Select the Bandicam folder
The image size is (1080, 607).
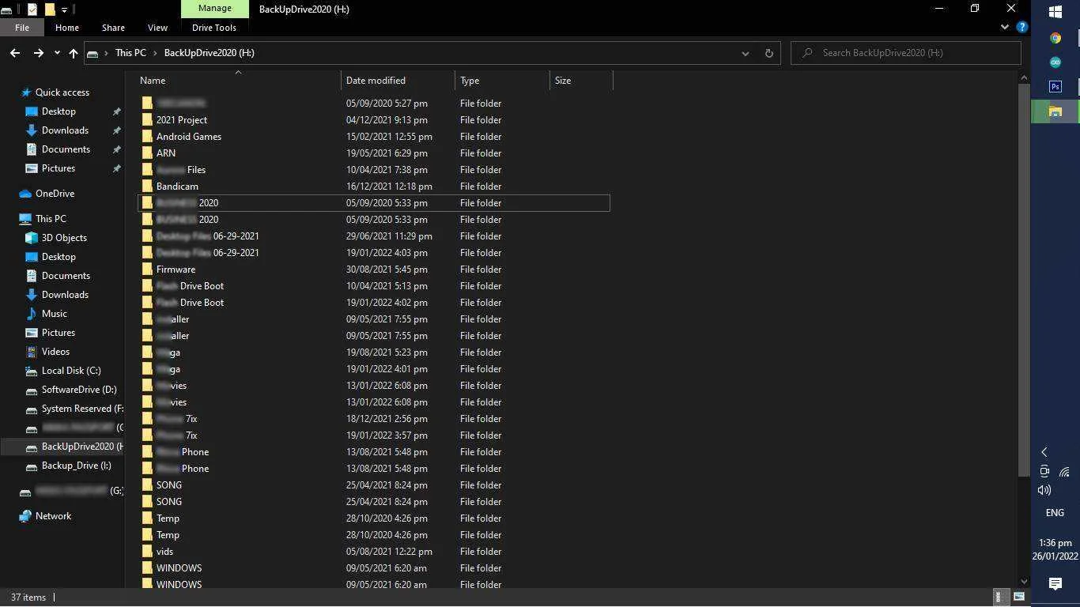coord(177,187)
